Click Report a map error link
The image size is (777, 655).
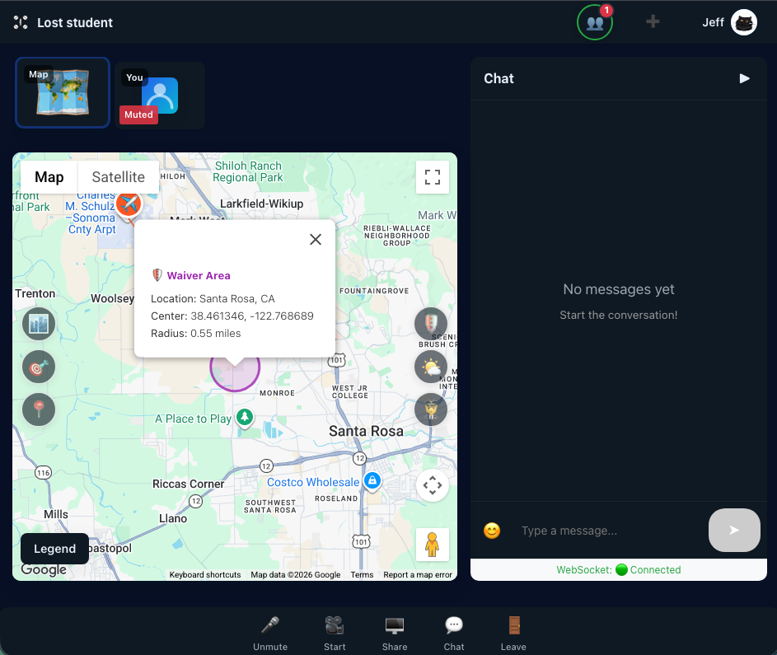418,575
